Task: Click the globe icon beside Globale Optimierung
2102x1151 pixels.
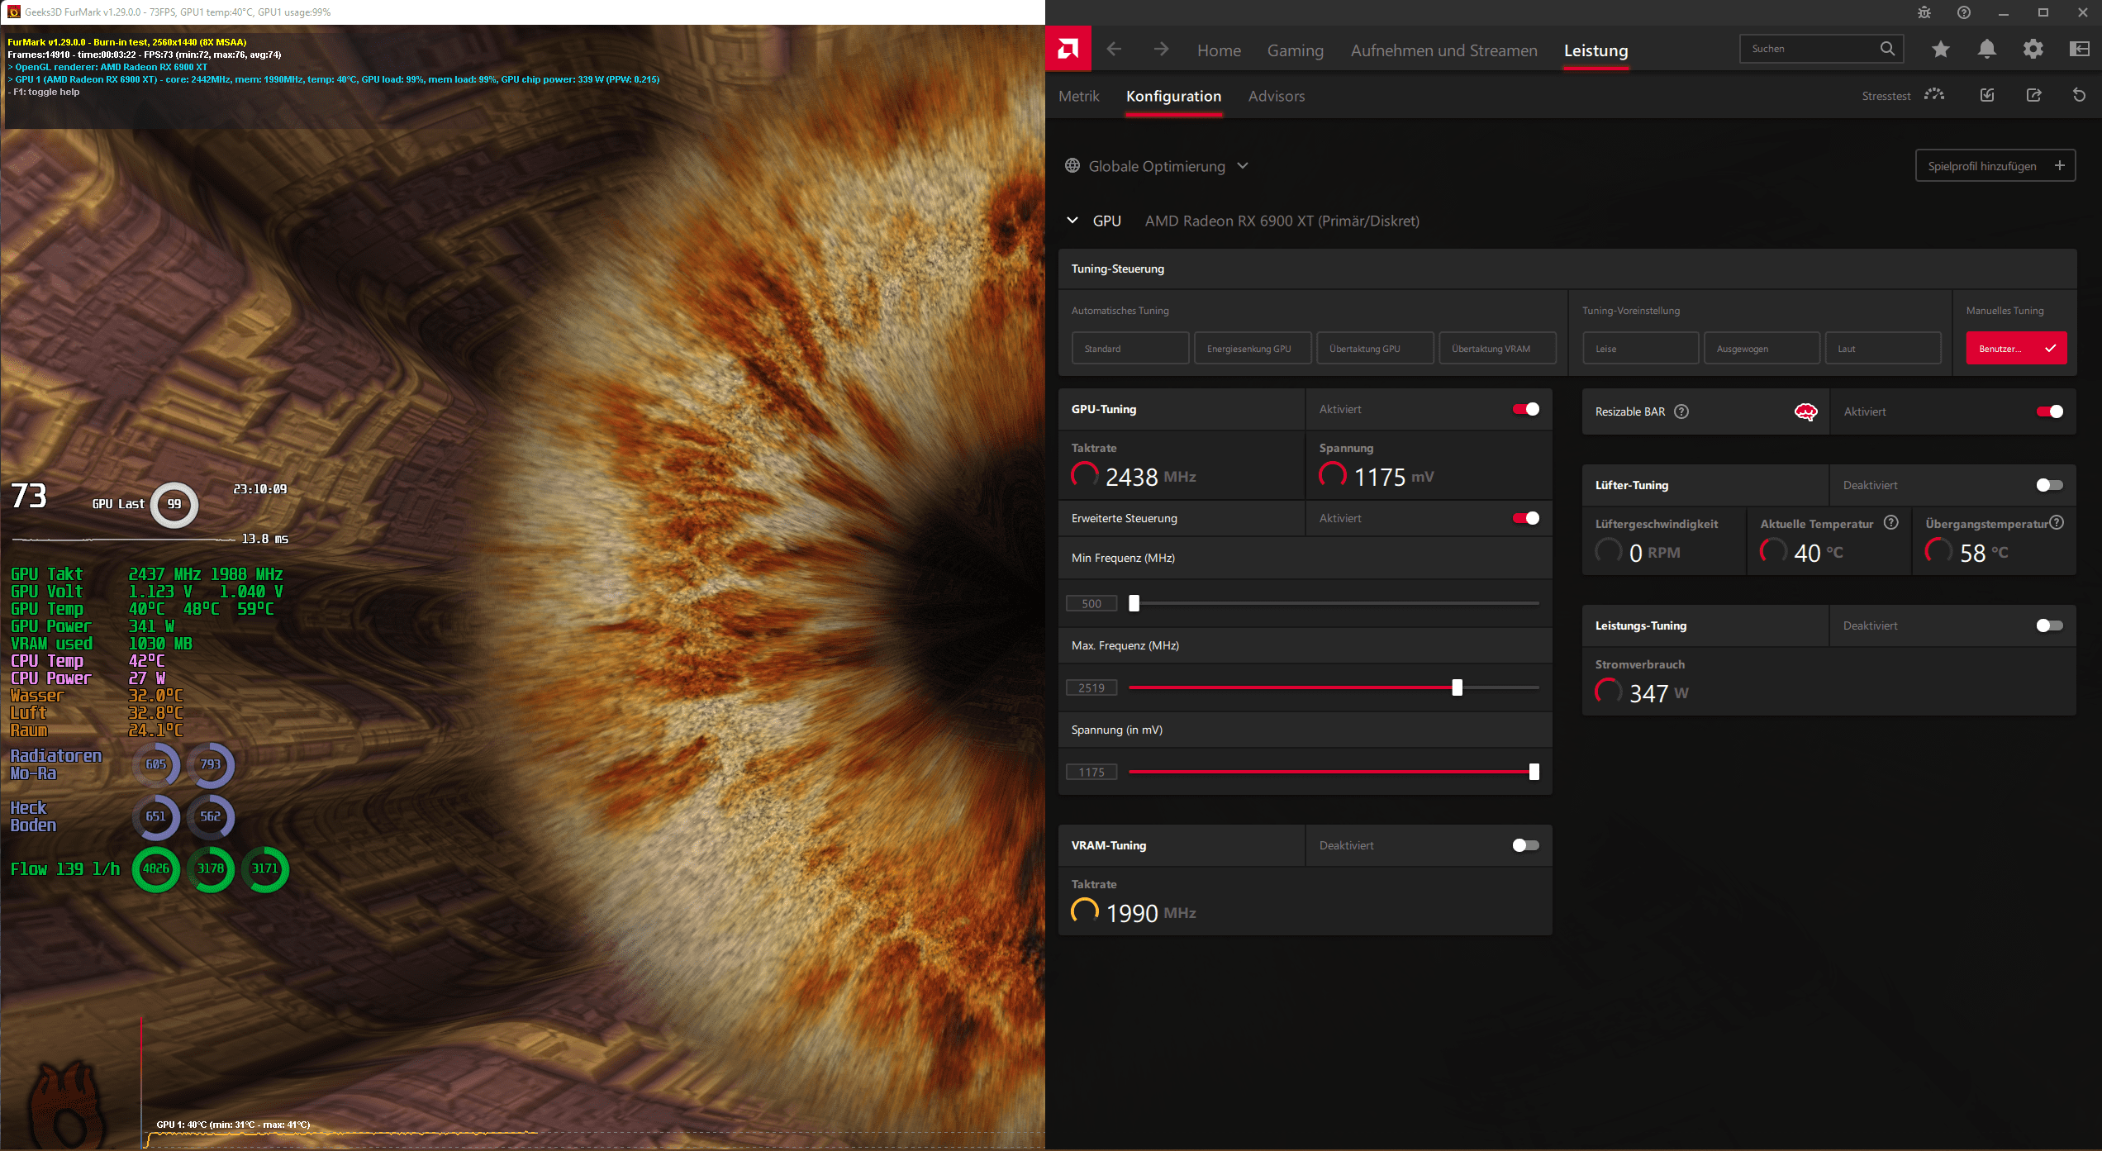Action: pyautogui.click(x=1072, y=165)
